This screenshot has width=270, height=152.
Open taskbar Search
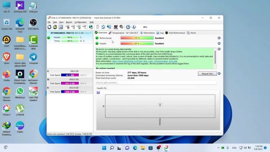pyautogui.click(x=112, y=148)
